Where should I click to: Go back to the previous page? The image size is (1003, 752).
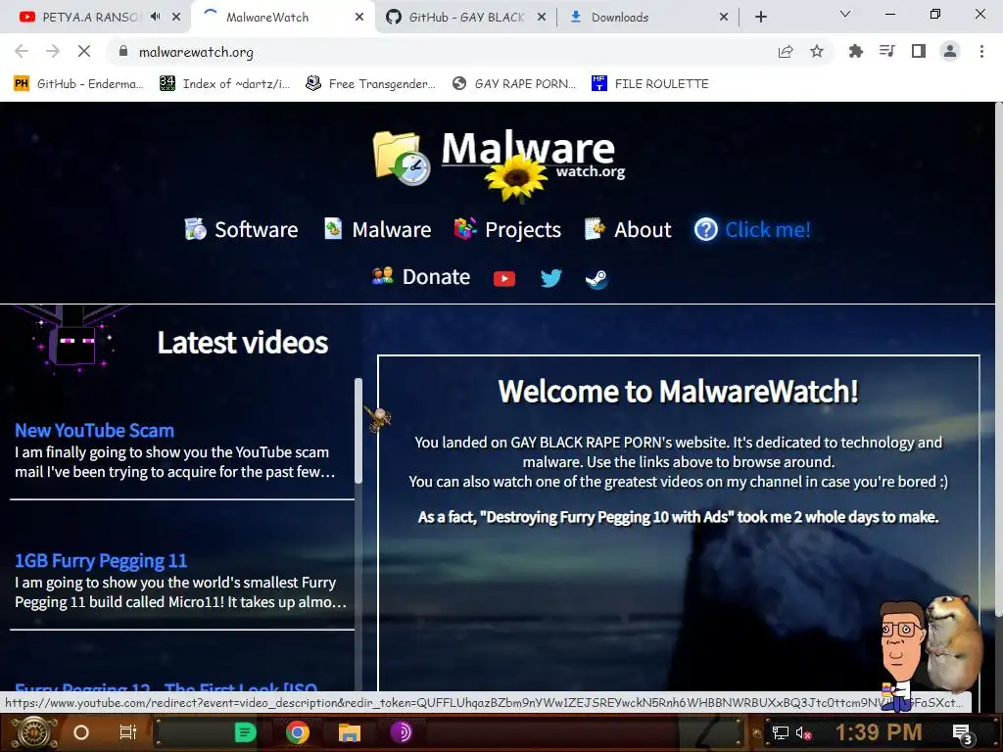[22, 51]
